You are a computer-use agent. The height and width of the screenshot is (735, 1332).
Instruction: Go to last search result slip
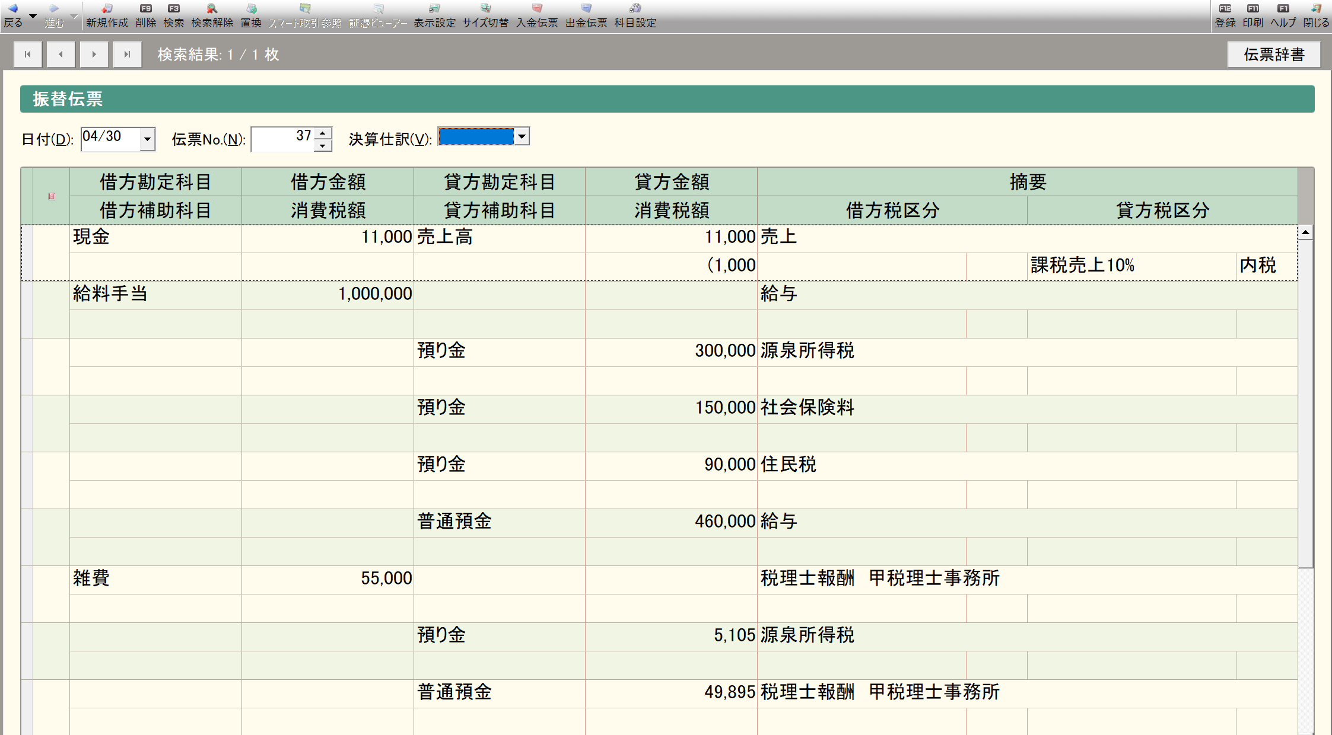tap(127, 55)
